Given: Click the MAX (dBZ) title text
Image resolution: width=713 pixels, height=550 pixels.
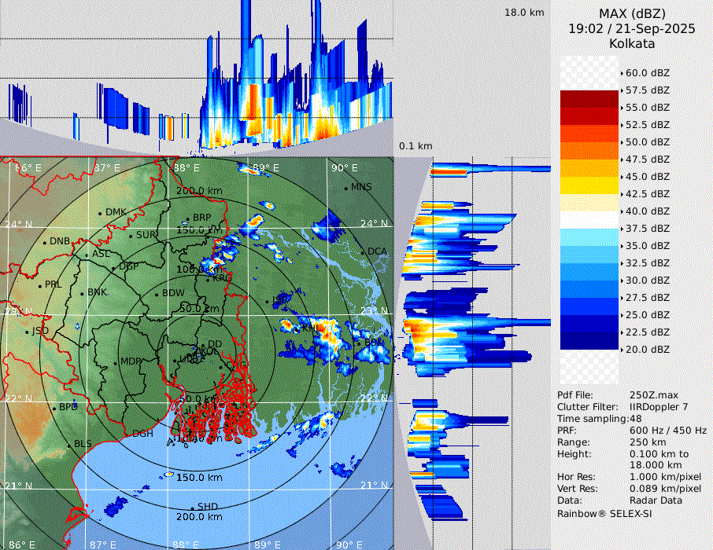Looking at the screenshot, I should (632, 13).
